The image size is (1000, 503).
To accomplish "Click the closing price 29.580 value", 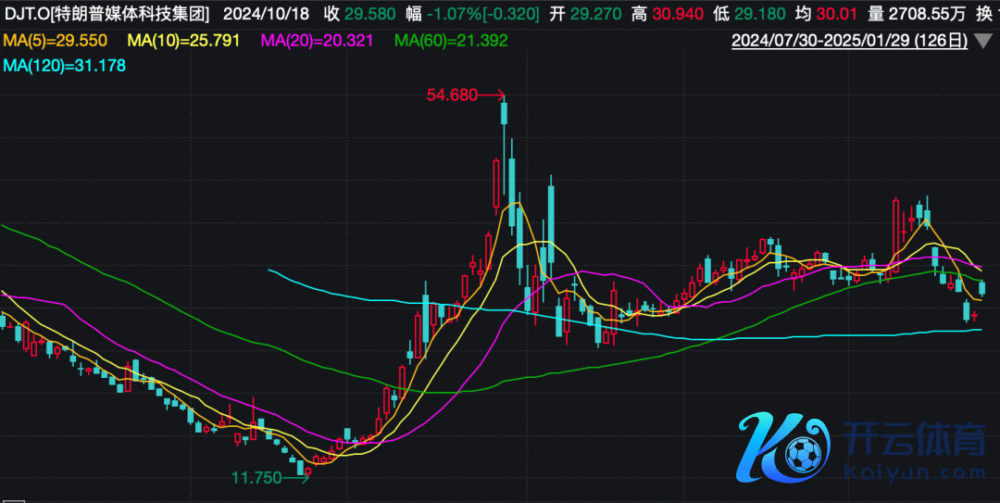I will click(371, 15).
